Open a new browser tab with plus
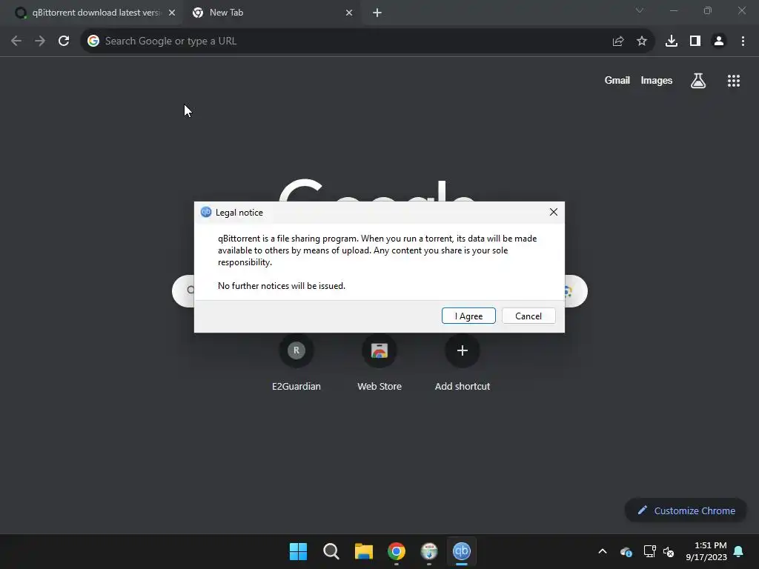 coord(377,13)
